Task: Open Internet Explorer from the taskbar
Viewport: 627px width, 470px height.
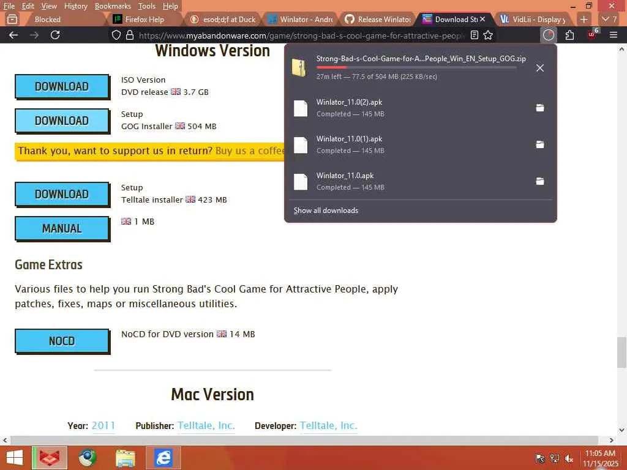Action: [163, 458]
